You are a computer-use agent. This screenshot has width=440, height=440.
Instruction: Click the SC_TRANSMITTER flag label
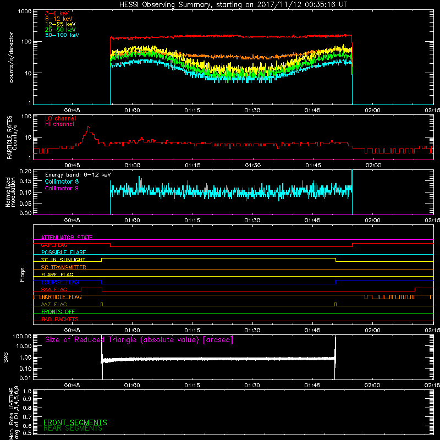pyautogui.click(x=64, y=267)
